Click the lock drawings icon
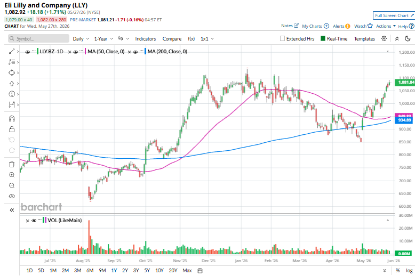Viewport: 415px width, 276px height. (x=12, y=129)
